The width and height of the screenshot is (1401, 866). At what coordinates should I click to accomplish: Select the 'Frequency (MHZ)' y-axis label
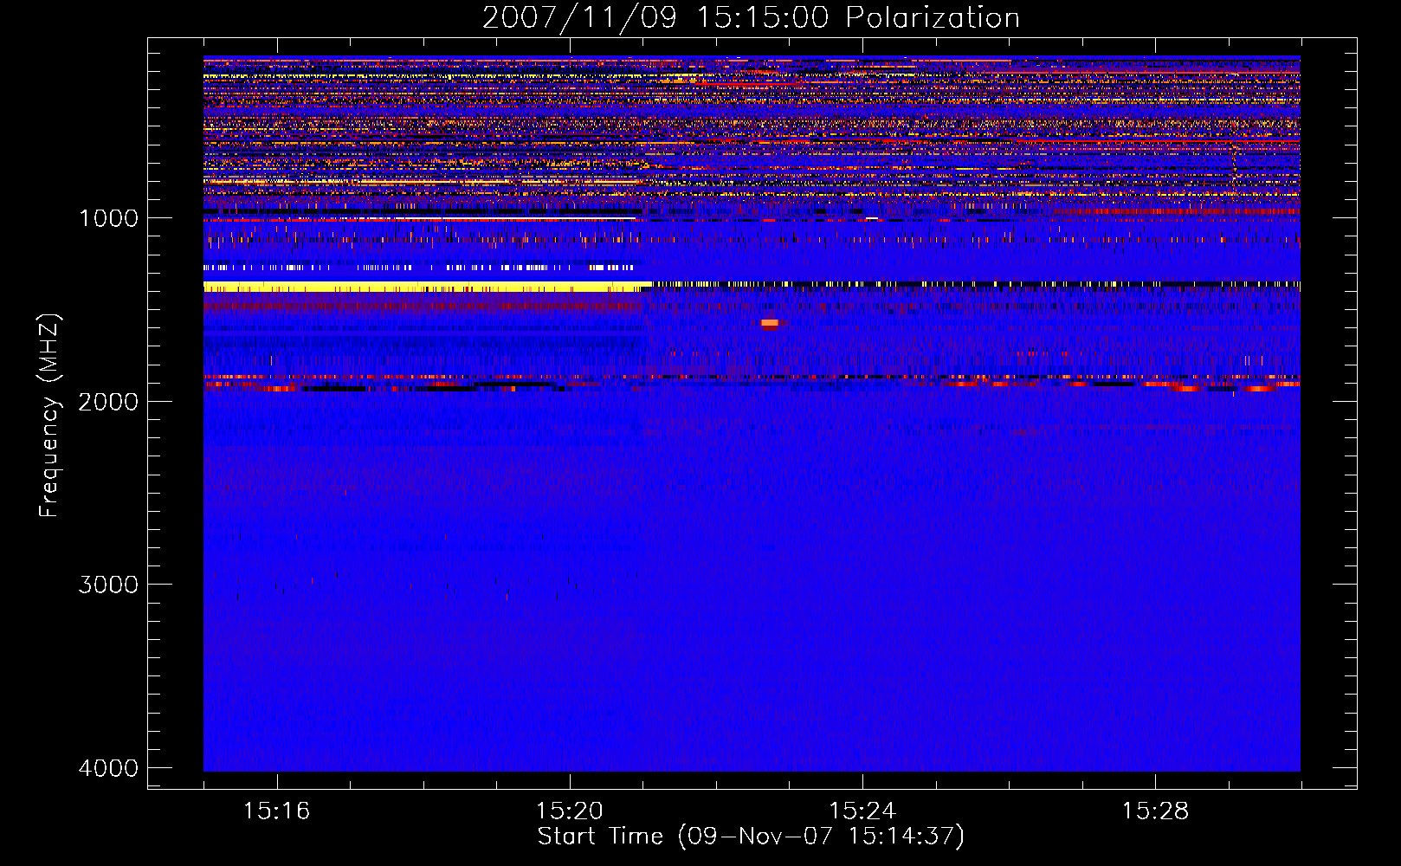coord(48,416)
